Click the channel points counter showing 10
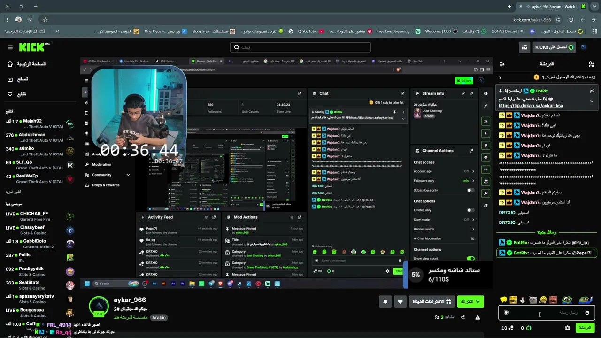Screen dimensions: 601x338 click(507, 328)
